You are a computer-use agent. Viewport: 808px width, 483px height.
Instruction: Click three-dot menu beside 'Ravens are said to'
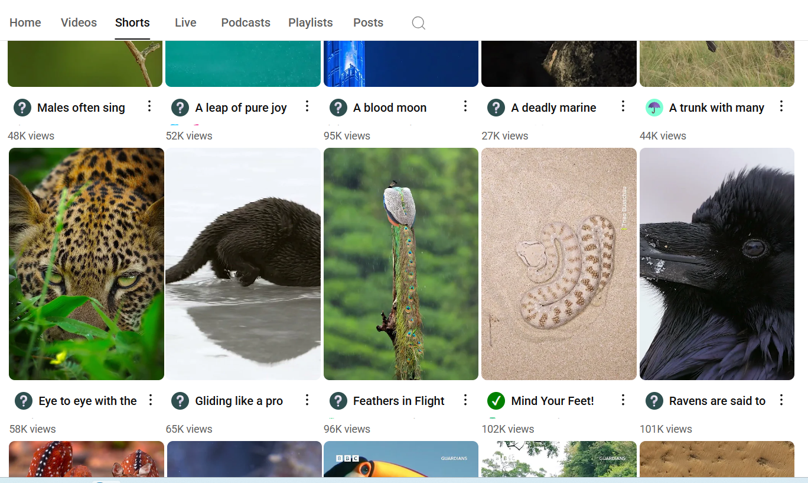pos(781,400)
